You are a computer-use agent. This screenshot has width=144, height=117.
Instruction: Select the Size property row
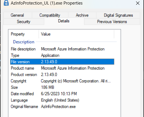pos(62,87)
